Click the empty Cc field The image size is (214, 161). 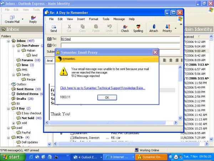120,45
